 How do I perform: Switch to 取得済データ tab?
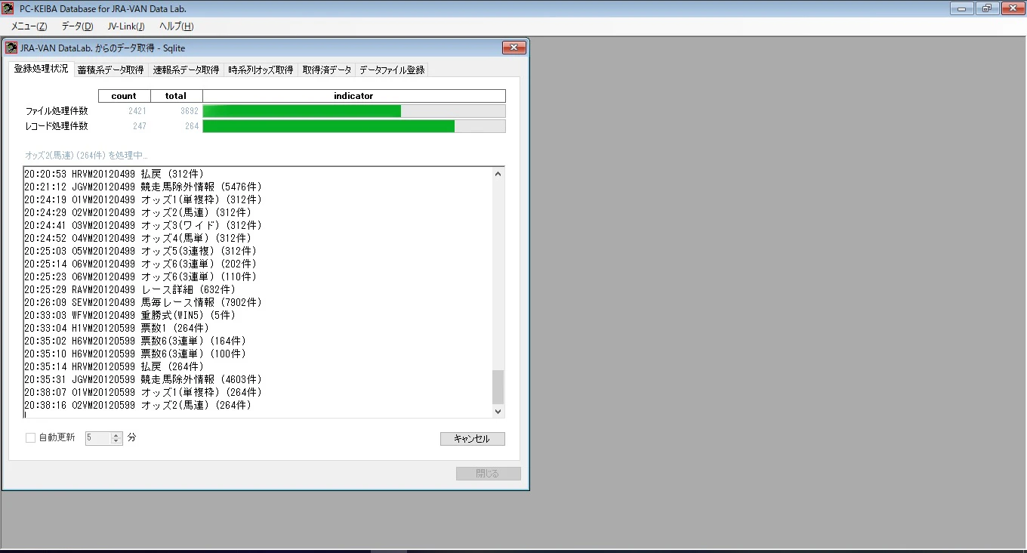[x=327, y=70]
